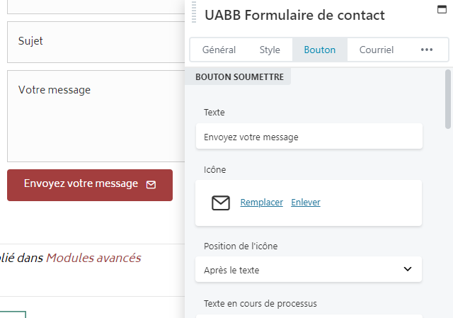This screenshot has height=318, width=453.
Task: Remove the icon via Enlever link
Action: point(305,203)
